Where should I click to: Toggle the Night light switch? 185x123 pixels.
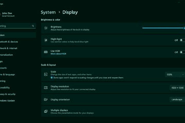[x=182, y=40]
